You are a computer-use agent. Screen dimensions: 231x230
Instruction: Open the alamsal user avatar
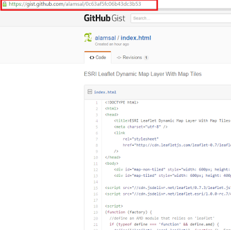88,38
